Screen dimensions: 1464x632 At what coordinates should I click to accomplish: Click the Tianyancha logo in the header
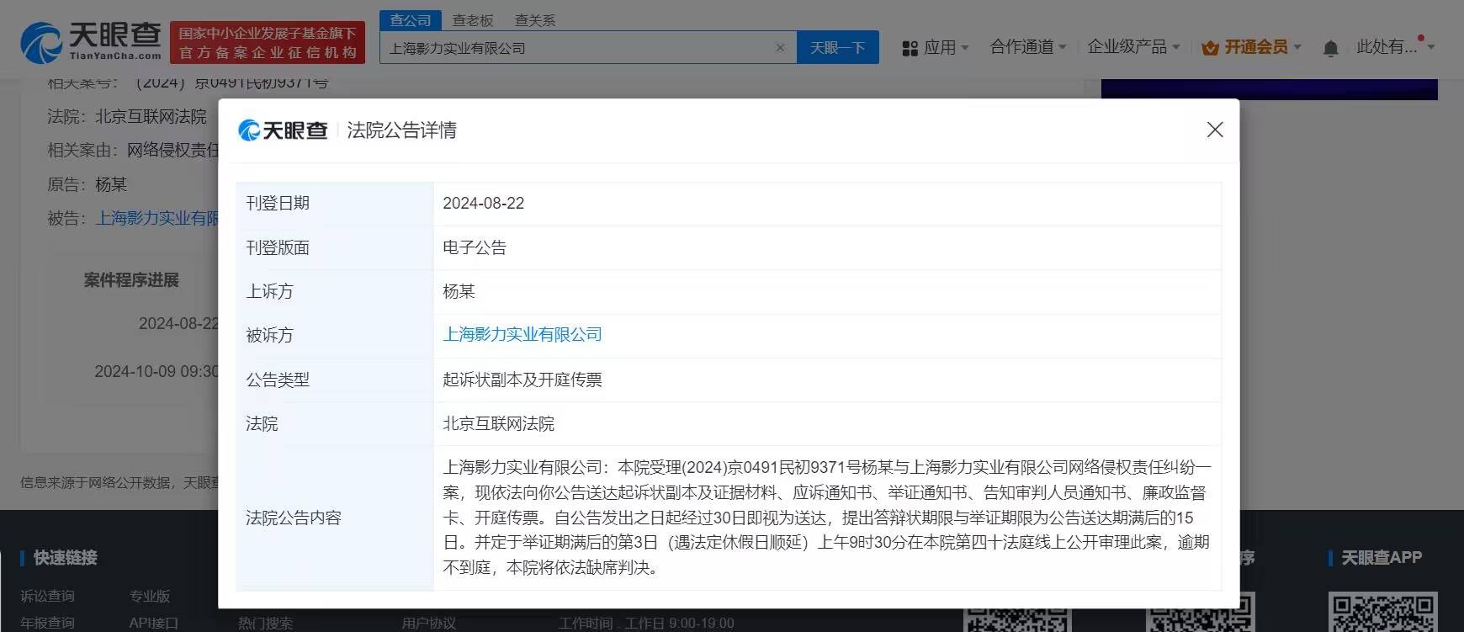click(x=91, y=41)
